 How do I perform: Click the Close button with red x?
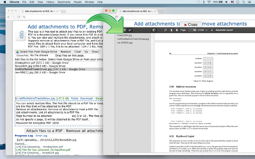[x=191, y=25]
